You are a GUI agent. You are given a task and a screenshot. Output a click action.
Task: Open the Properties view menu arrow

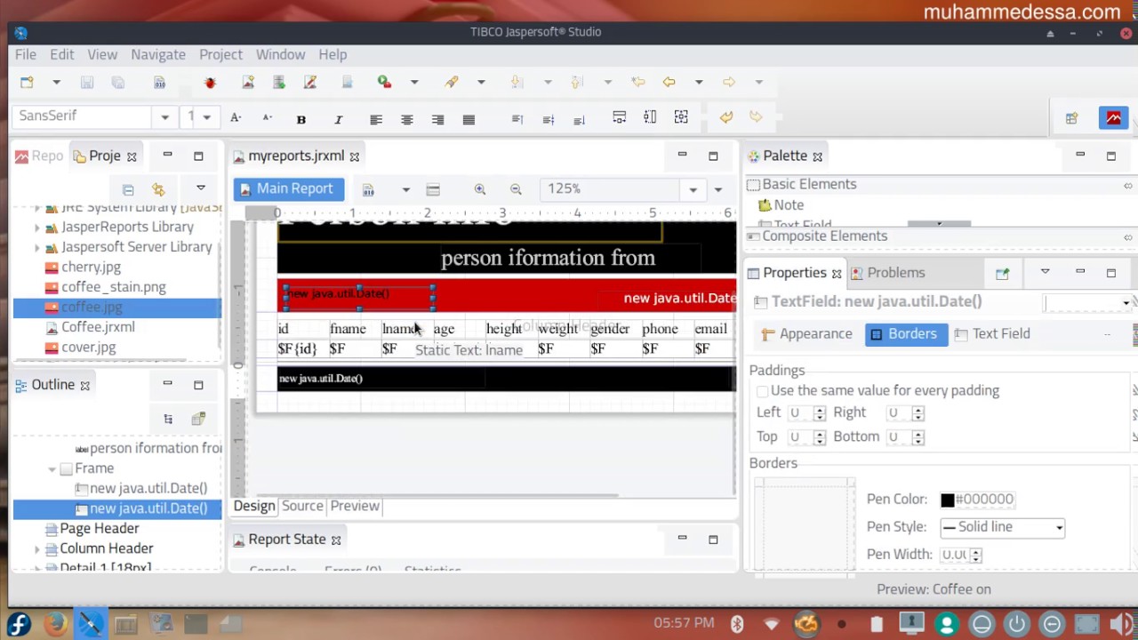pyautogui.click(x=1045, y=272)
